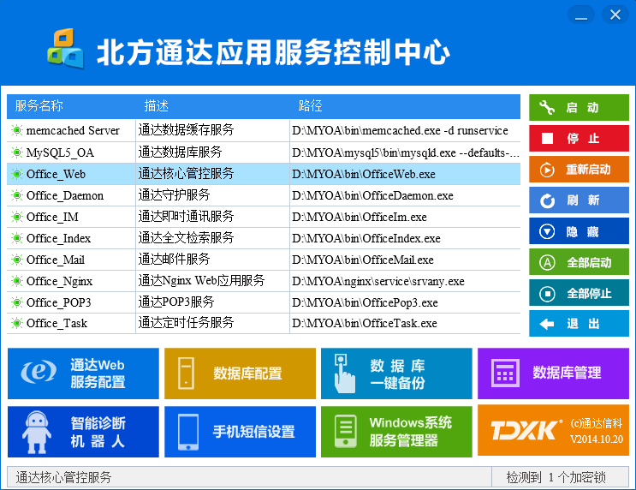Click the TDXK 通达信科 logo tile
The image size is (636, 490).
coord(553,431)
